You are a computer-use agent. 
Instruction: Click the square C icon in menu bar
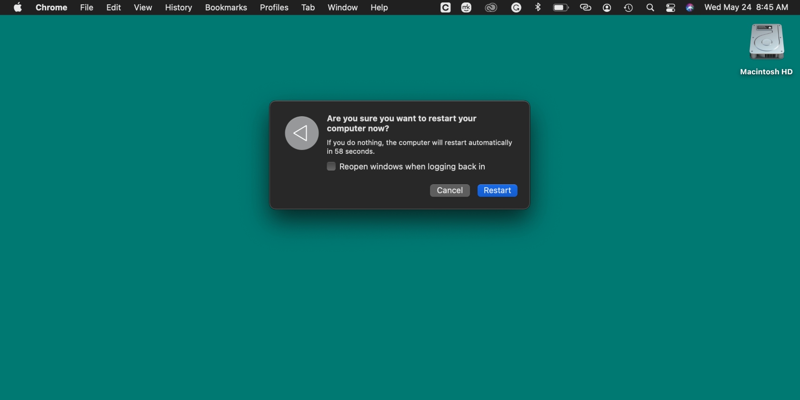(x=445, y=7)
